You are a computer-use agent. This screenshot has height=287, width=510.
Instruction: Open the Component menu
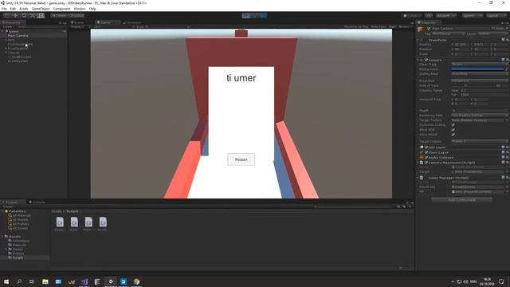[x=61, y=9]
